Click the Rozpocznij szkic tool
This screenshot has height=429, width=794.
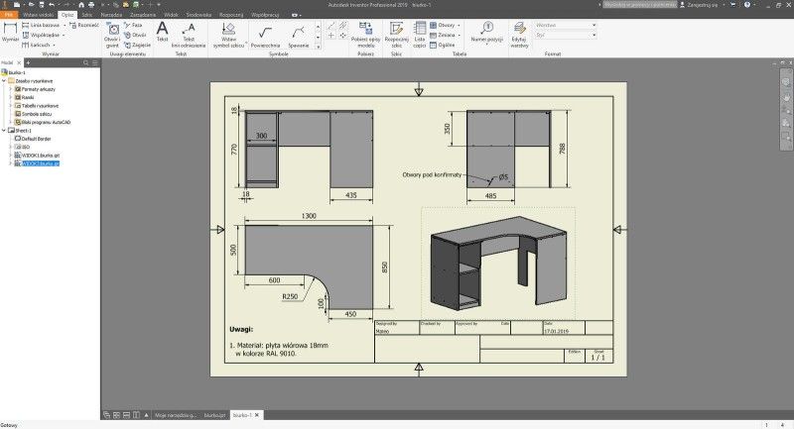(396, 35)
